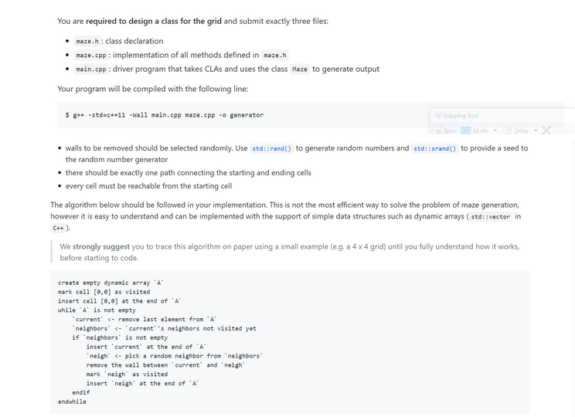Click the maze.h inline code in first bullet
This screenshot has width=575, height=417.
87,42
